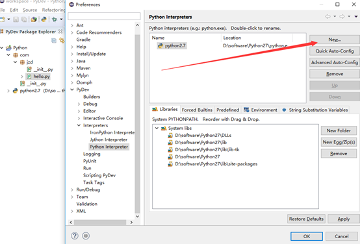This screenshot has width=360, height=244.
Task: Click Quick Auto-Config button
Action: pos(334,51)
